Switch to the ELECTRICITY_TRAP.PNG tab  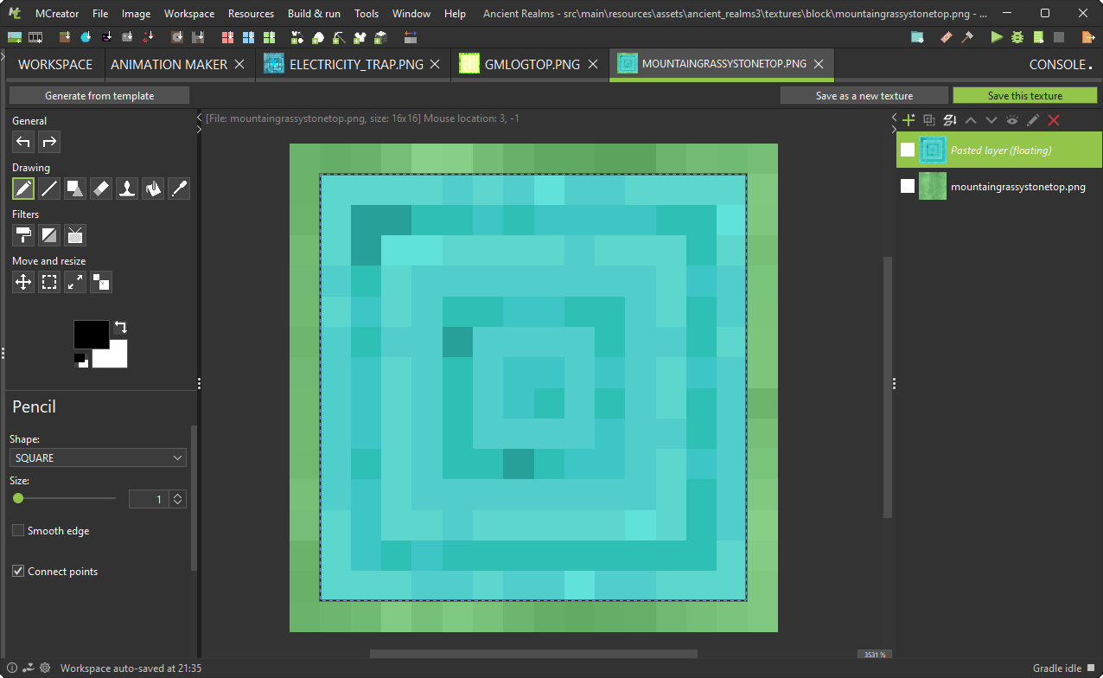click(x=352, y=65)
